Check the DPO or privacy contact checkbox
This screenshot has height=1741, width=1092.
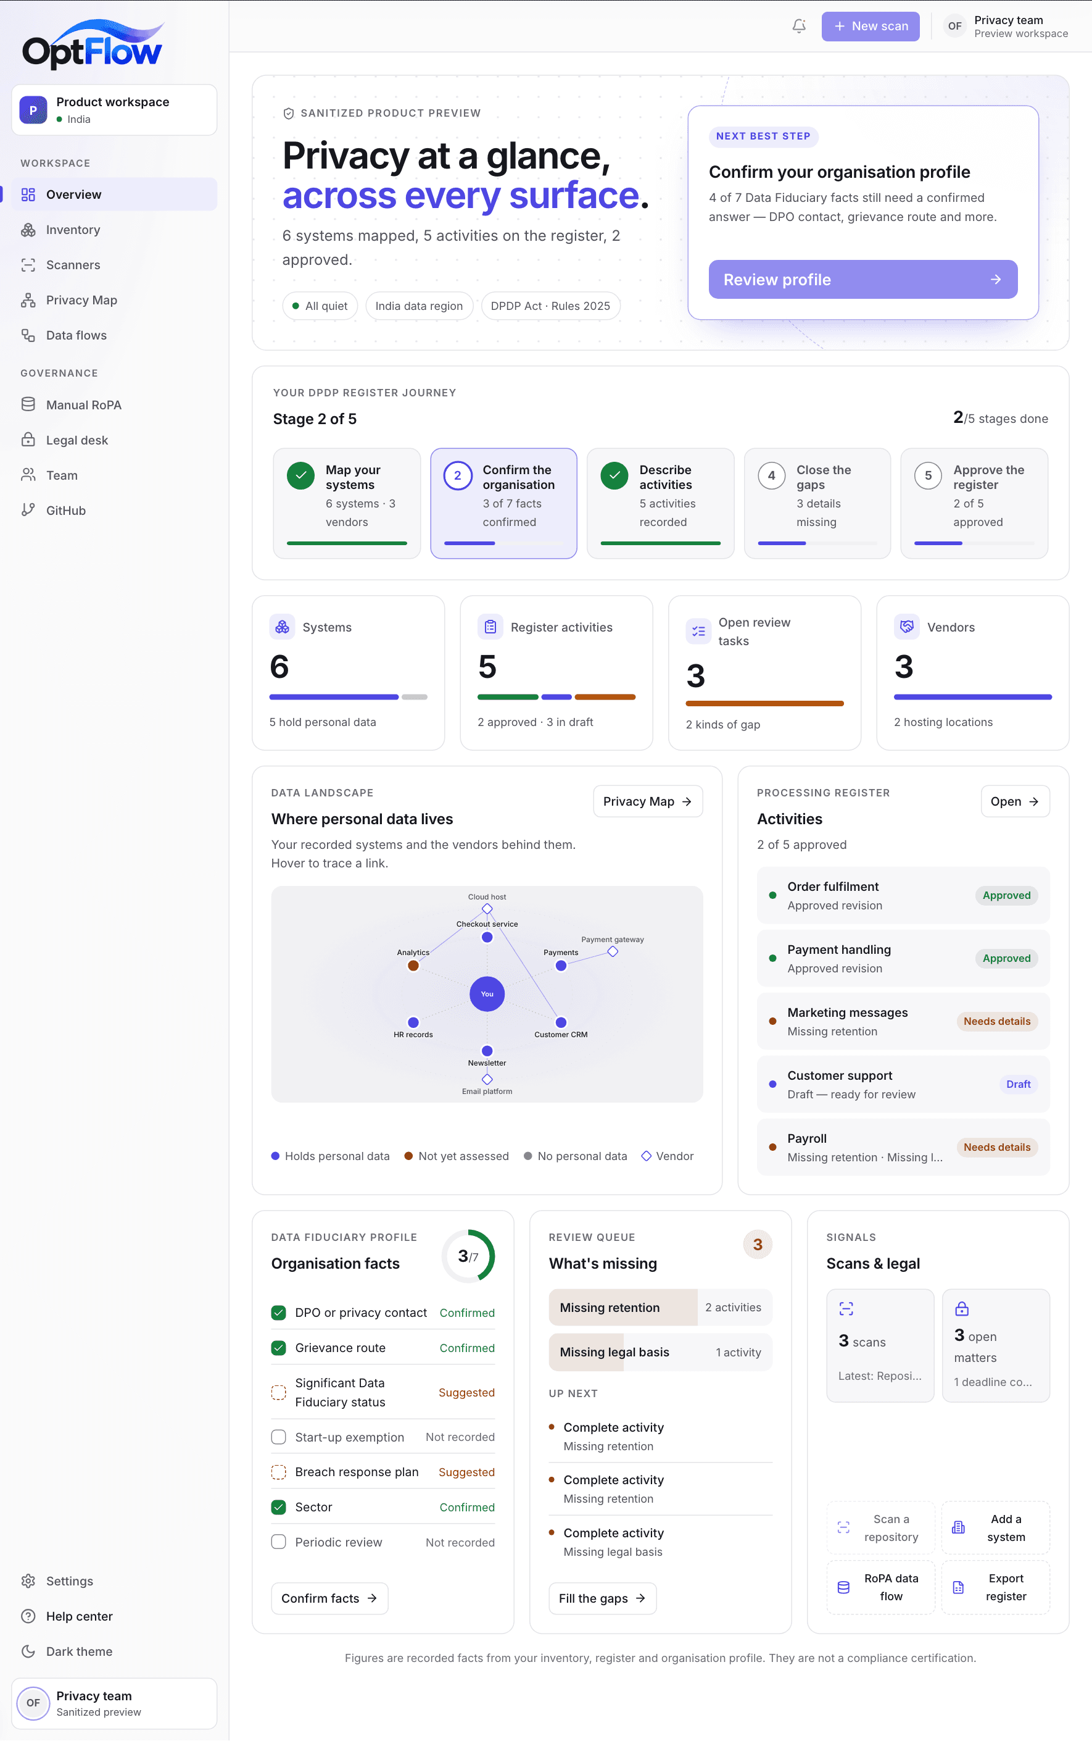[279, 1313]
